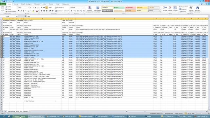Apply thousands separator style
Screen dimensions: 210x118
(x=78, y=11)
